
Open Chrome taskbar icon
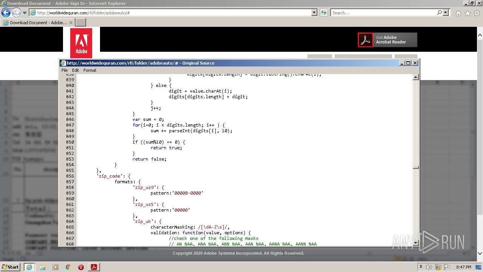(68, 267)
